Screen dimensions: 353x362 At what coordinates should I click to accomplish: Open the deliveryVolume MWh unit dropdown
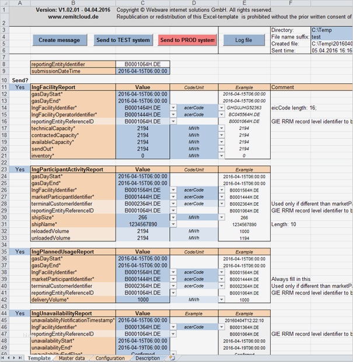coord(221,300)
